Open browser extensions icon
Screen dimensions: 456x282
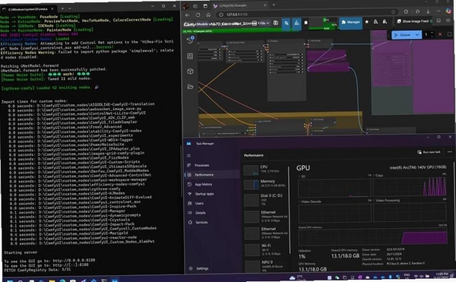(406, 11)
